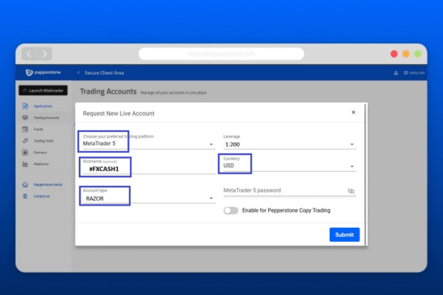Click the Partners sidebar icon
Screen dimensions: 443x295
point(25,152)
